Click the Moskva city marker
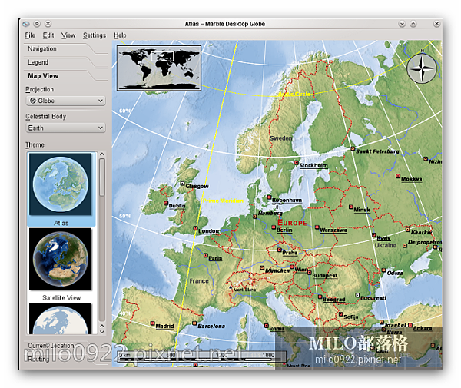 click(398, 176)
